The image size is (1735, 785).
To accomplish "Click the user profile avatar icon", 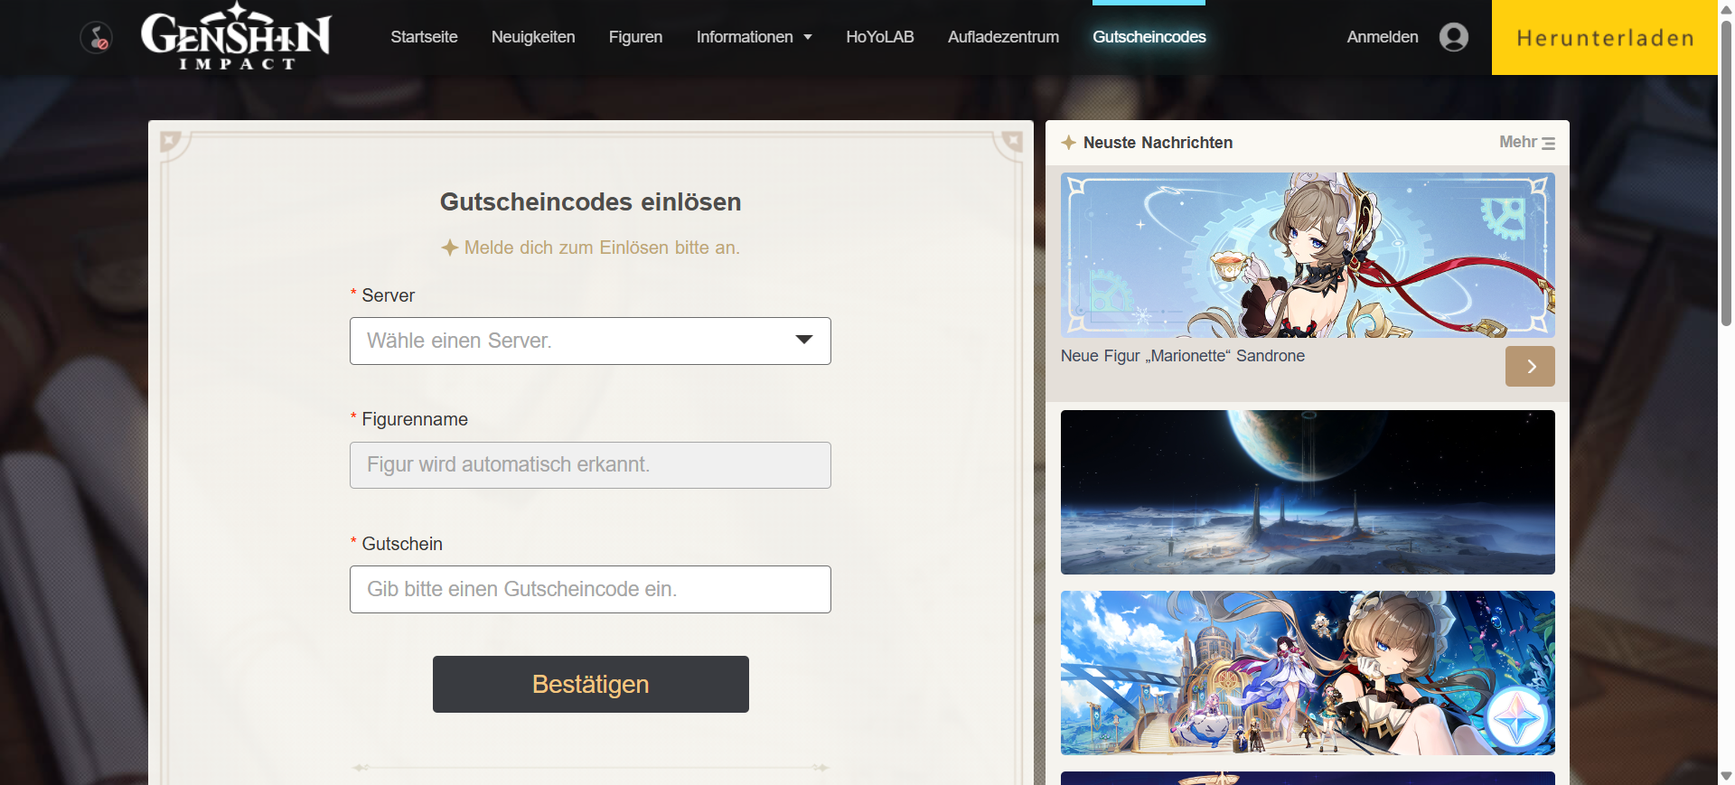I will click(1453, 37).
